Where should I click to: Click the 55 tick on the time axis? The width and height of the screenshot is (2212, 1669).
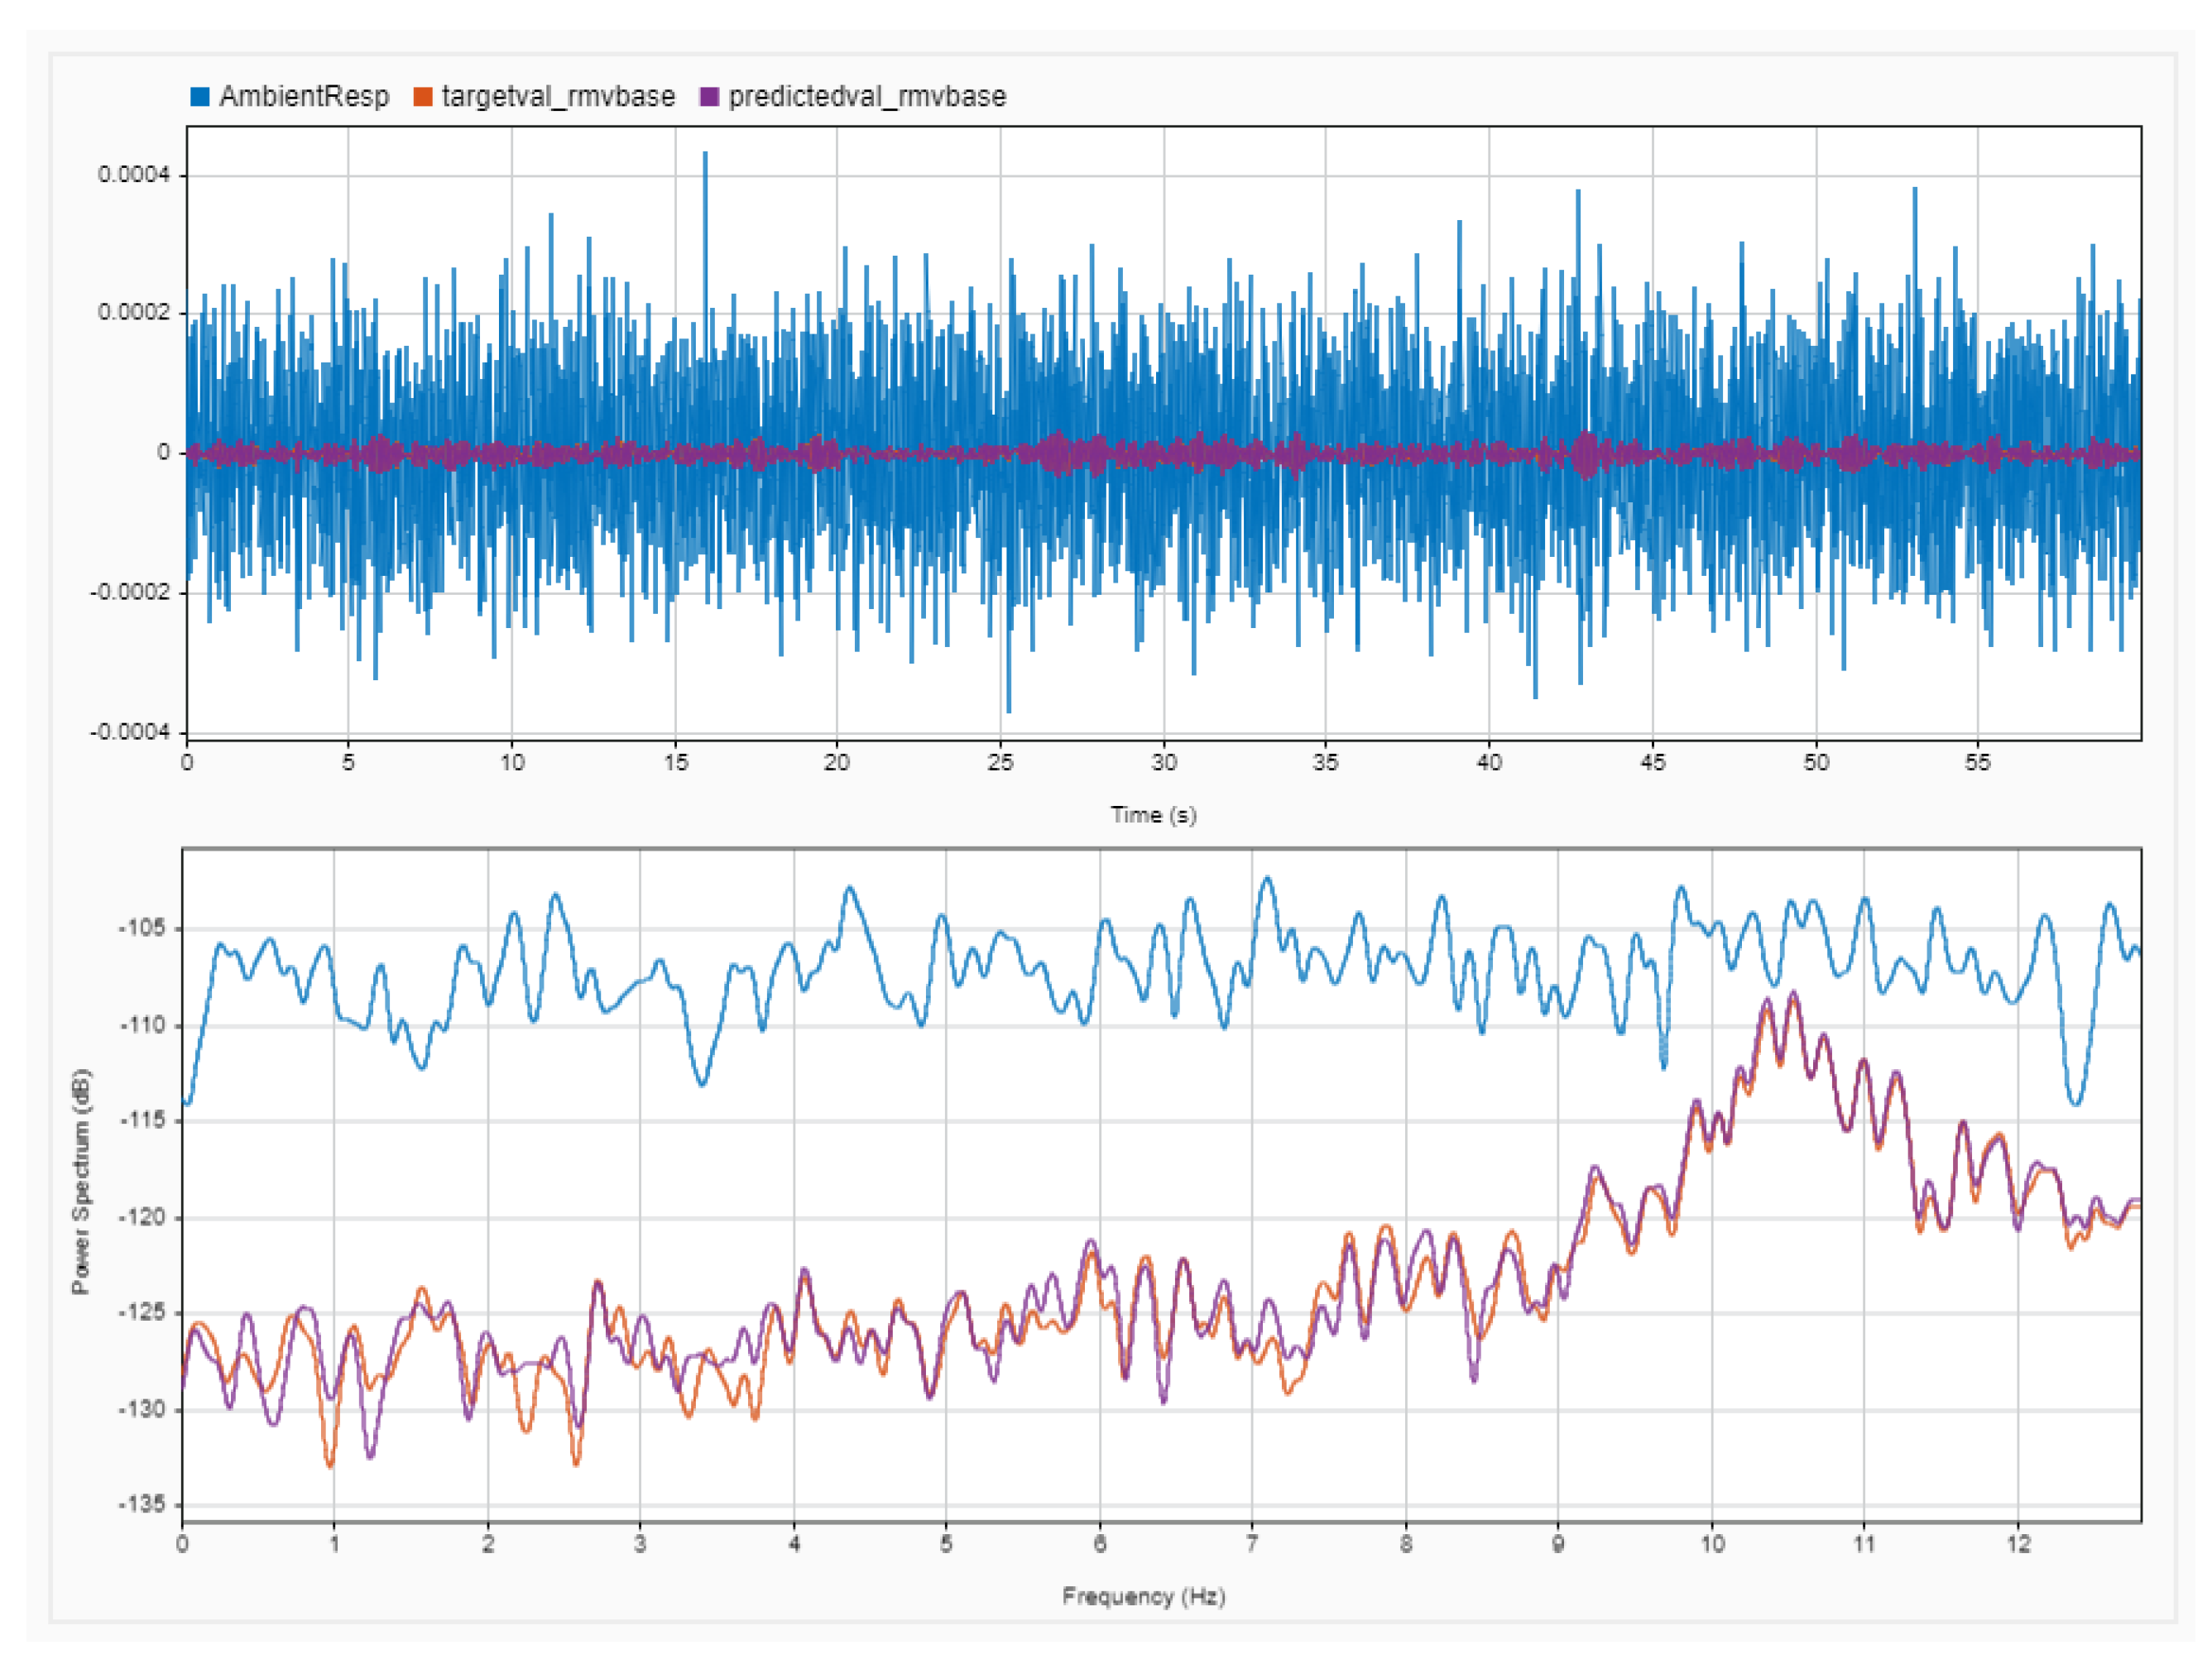pyautogui.click(x=1977, y=763)
